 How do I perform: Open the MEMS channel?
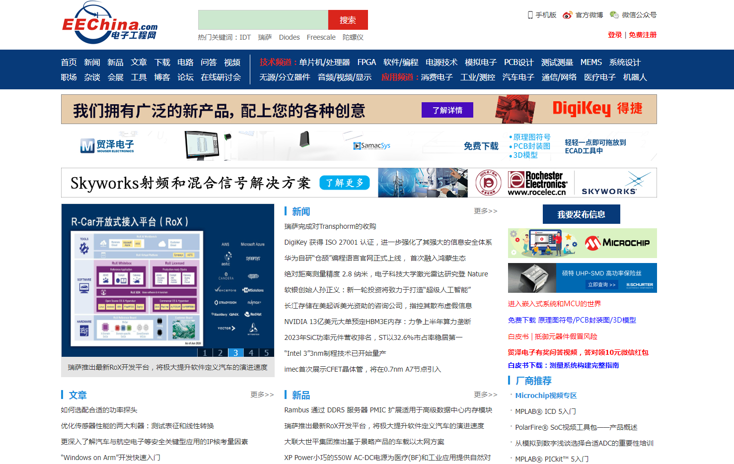coord(591,62)
